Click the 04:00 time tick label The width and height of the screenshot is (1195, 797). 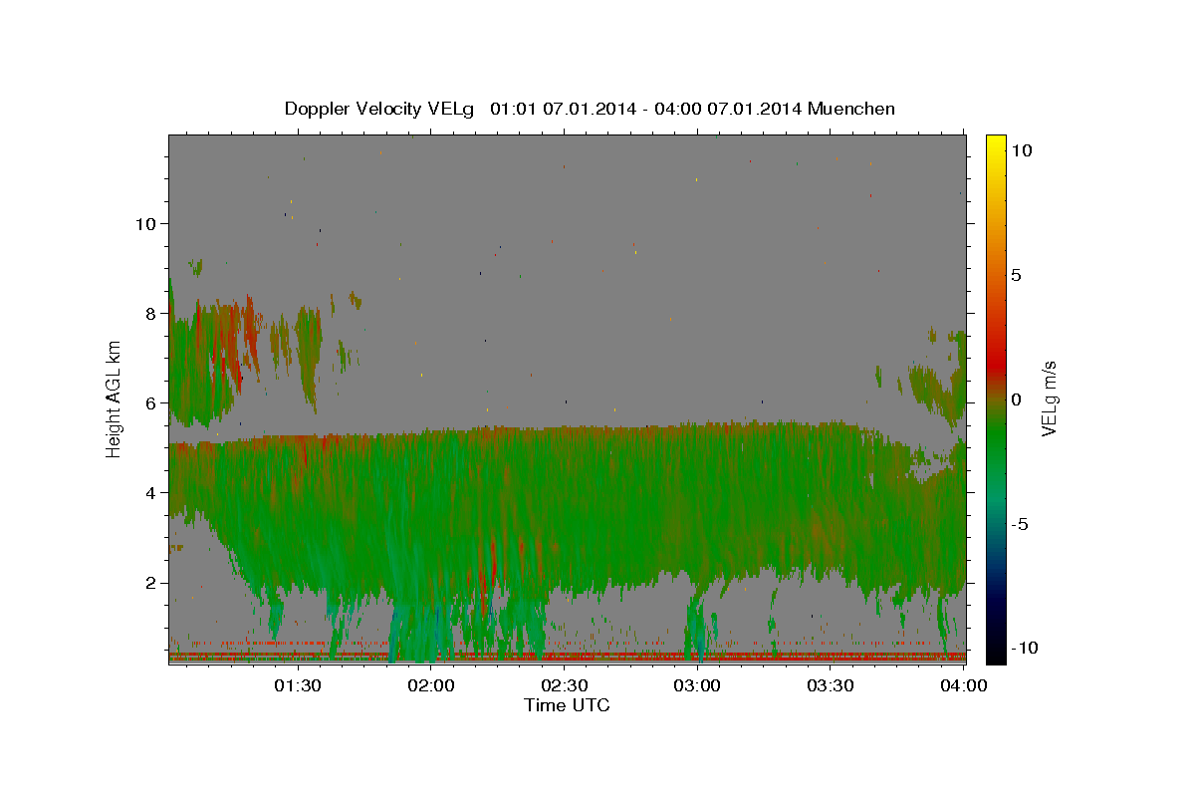coord(963,685)
